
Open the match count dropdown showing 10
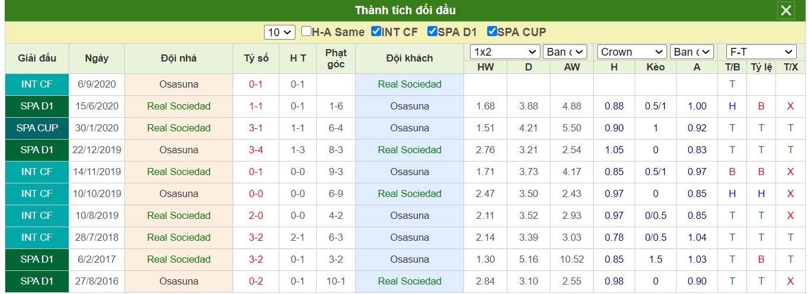[280, 32]
